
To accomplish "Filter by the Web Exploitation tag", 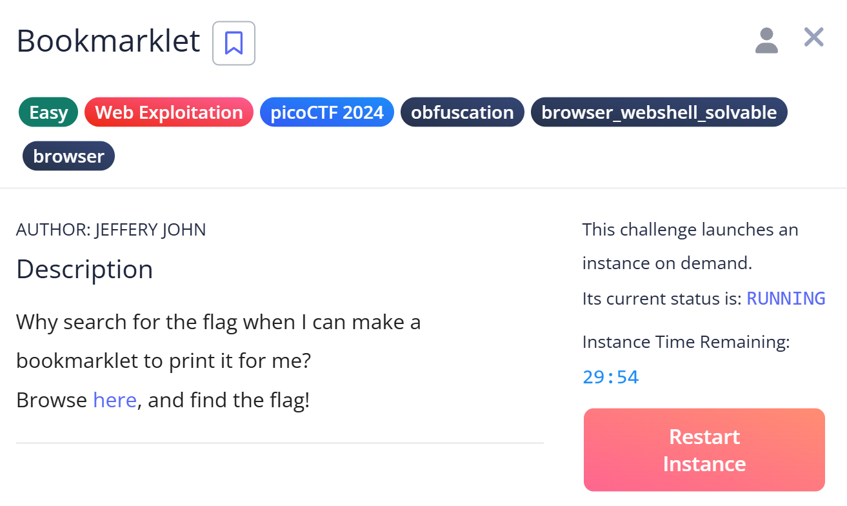I will tap(168, 112).
